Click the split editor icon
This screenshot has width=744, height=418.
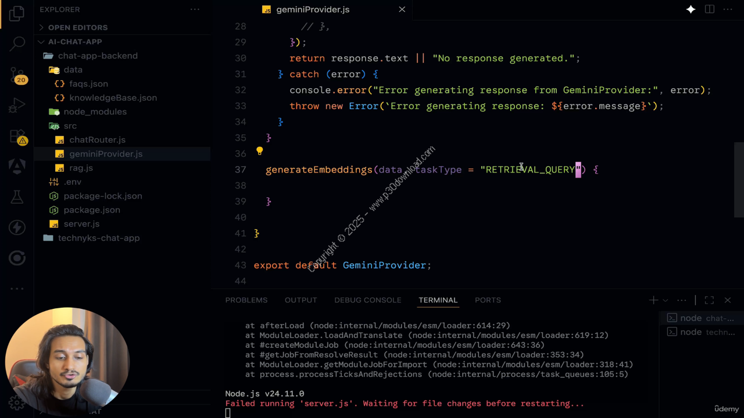pyautogui.click(x=709, y=9)
